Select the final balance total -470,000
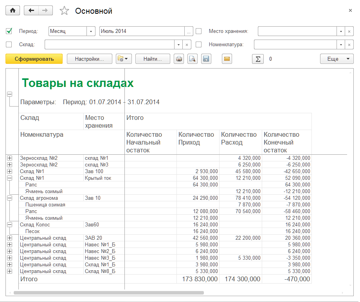 [x=287, y=279]
